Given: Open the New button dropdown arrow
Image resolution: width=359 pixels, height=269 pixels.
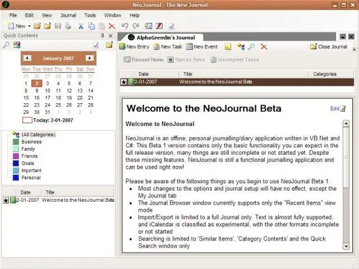Looking at the screenshot, I should tap(29, 26).
